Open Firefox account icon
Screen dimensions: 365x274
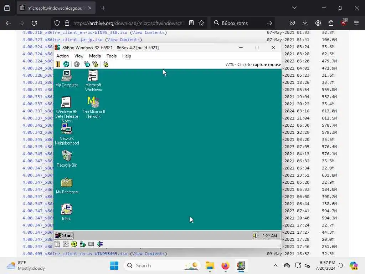pos(318,23)
